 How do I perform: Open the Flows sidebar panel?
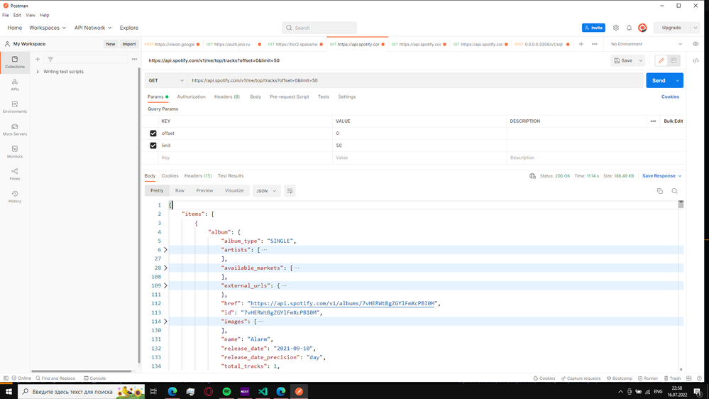pos(15,174)
